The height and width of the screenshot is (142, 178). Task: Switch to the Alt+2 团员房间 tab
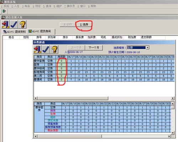pyautogui.click(x=41, y=31)
